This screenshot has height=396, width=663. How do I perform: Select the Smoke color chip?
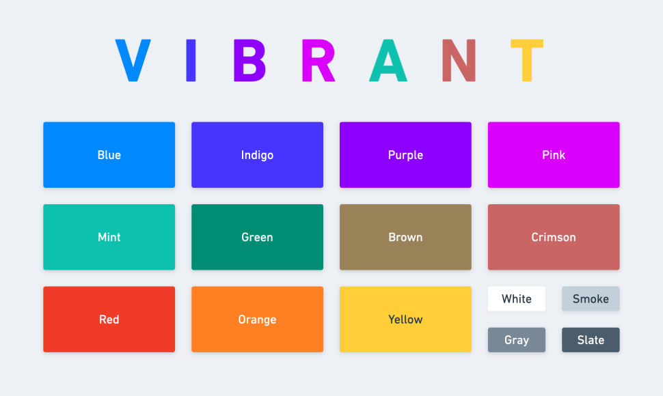pyautogui.click(x=590, y=298)
